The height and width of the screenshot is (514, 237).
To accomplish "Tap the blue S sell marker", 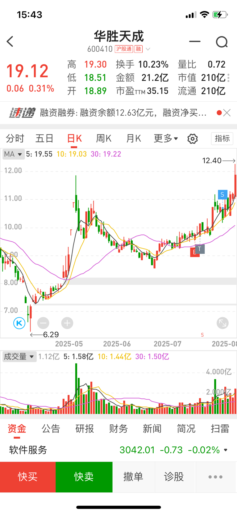I will point(222,194).
